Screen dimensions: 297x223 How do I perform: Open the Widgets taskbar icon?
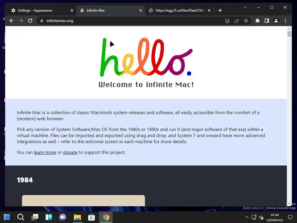click(x=49, y=217)
